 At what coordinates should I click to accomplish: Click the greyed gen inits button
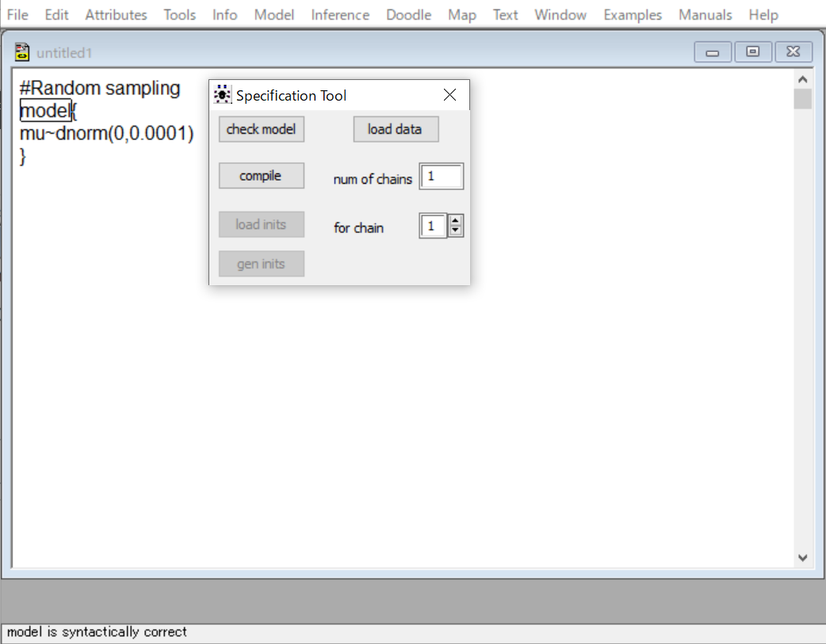pyautogui.click(x=262, y=264)
